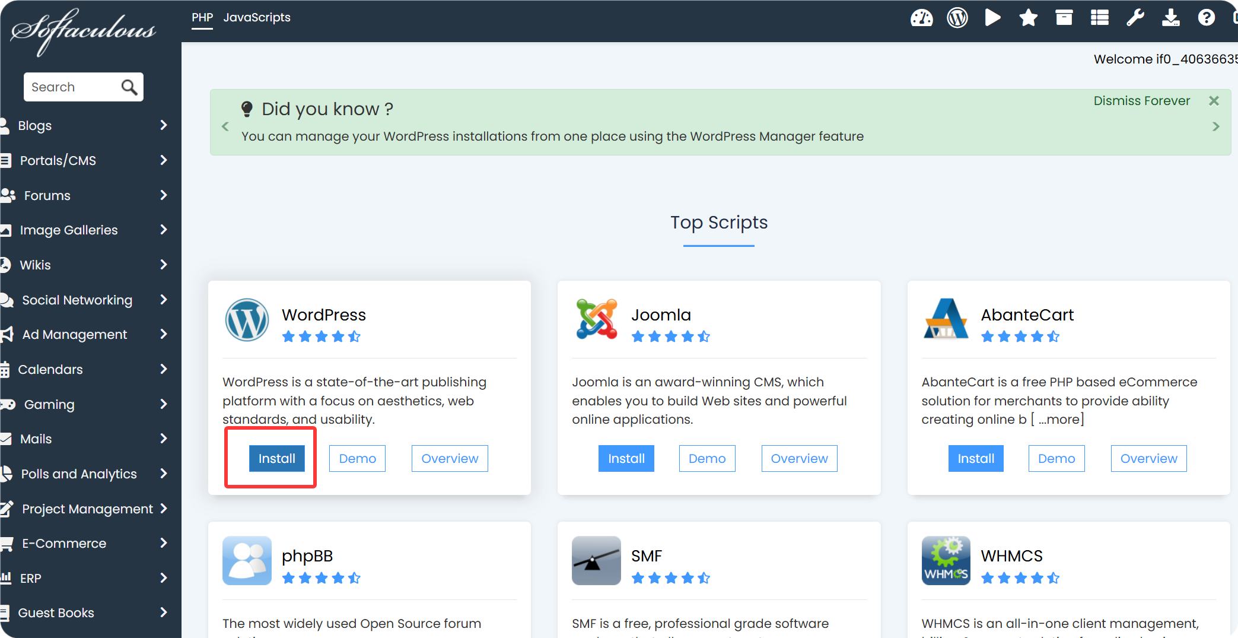Image resolution: width=1238 pixels, height=638 pixels.
Task: Switch to the JavaScripts tab
Action: click(257, 18)
